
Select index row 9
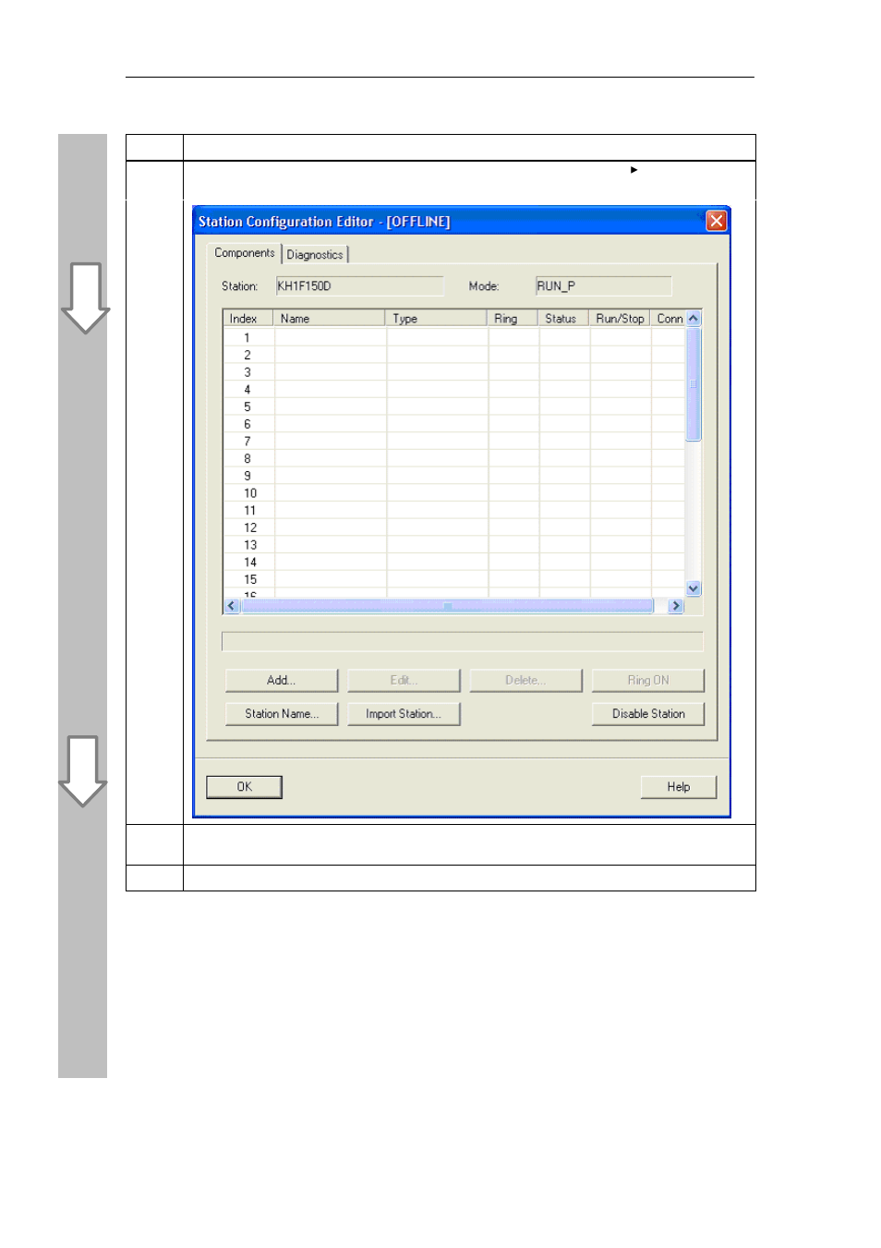click(x=454, y=477)
